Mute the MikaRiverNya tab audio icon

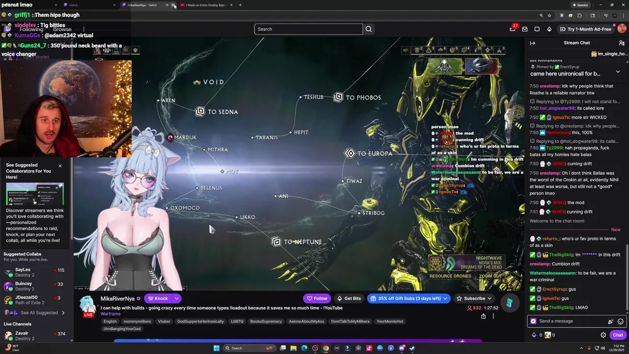(x=167, y=5)
